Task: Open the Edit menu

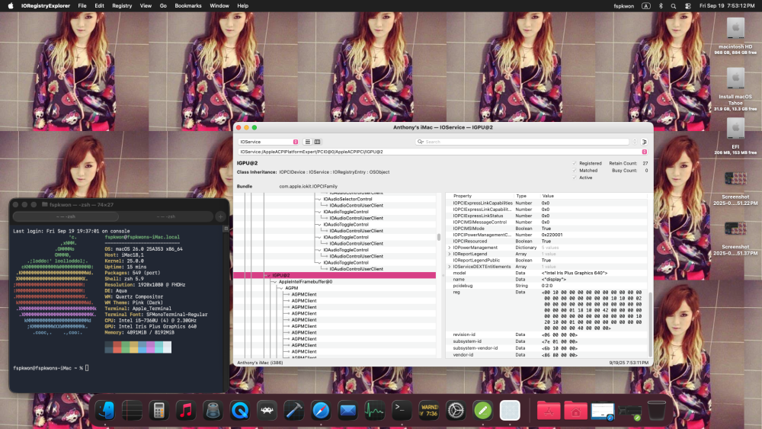Action: [99, 6]
